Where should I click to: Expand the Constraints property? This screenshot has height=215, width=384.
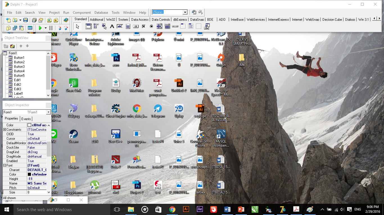4,130
